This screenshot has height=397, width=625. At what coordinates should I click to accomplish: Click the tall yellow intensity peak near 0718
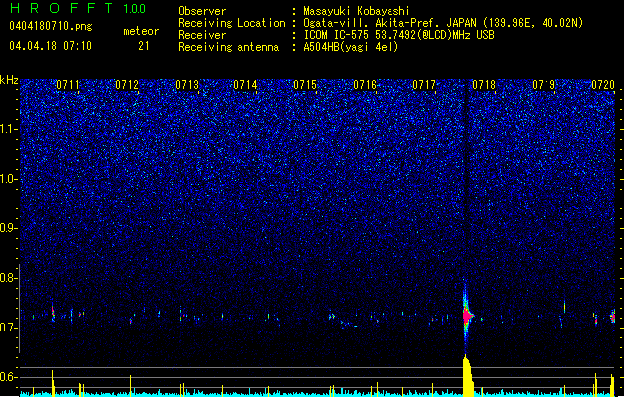coord(468,376)
